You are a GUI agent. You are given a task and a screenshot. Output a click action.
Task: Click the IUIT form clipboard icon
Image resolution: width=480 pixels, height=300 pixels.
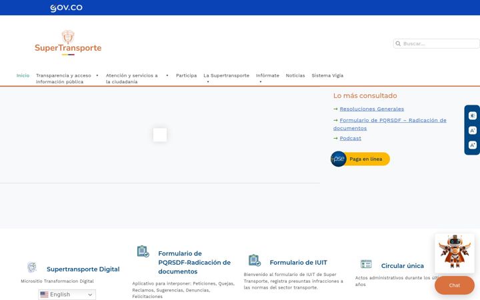point(255,260)
